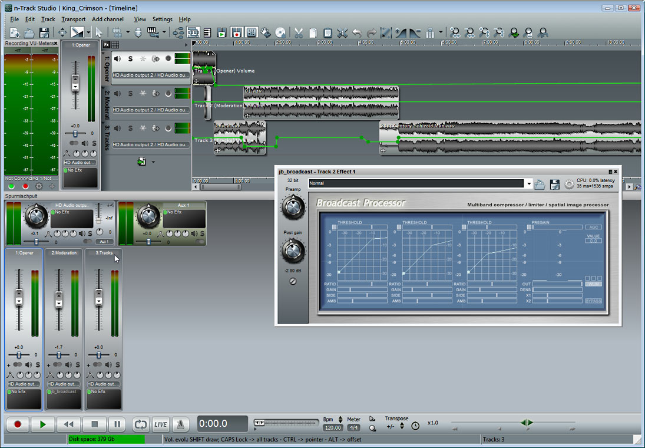Click the metronome icon in transport bar
The image size is (645, 448).
(180, 424)
